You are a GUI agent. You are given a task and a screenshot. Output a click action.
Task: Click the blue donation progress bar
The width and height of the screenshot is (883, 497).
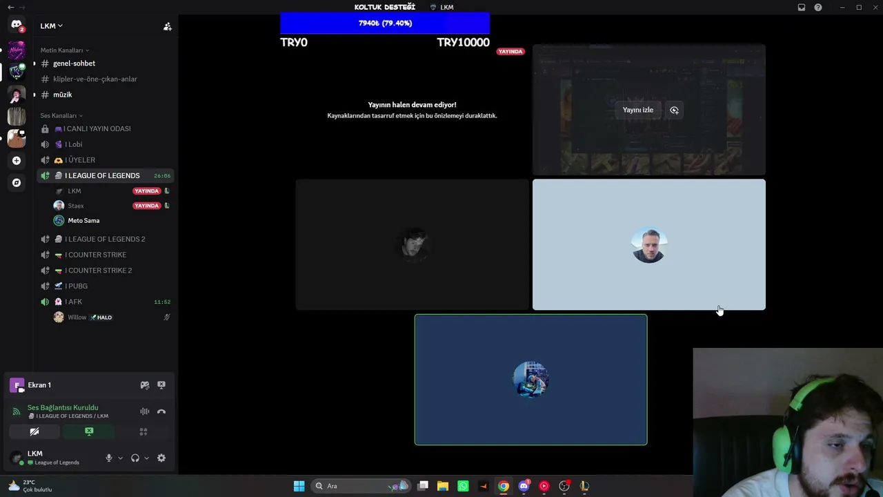coord(385,23)
